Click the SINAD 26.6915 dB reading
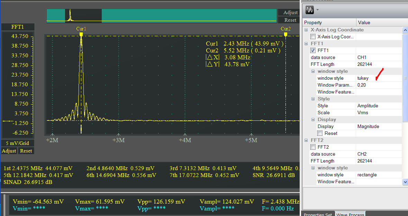The height and width of the screenshot is (216, 408). coord(28,182)
